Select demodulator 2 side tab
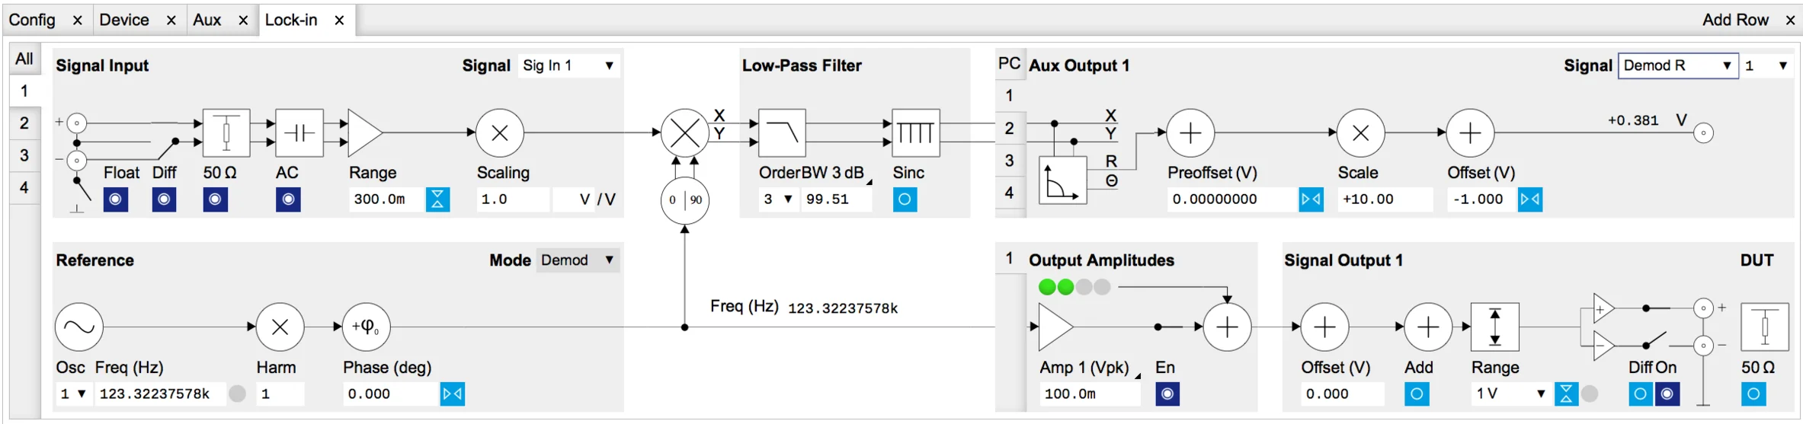Image resolution: width=1803 pixels, height=424 pixels. tap(24, 123)
